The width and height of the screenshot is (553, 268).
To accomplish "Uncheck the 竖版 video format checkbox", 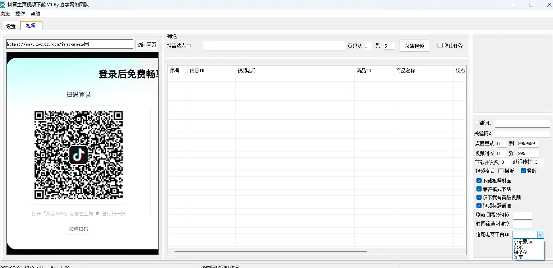I will (523, 171).
